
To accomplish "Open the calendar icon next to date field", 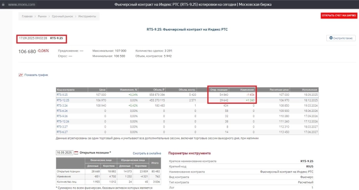I will tap(76, 153).
